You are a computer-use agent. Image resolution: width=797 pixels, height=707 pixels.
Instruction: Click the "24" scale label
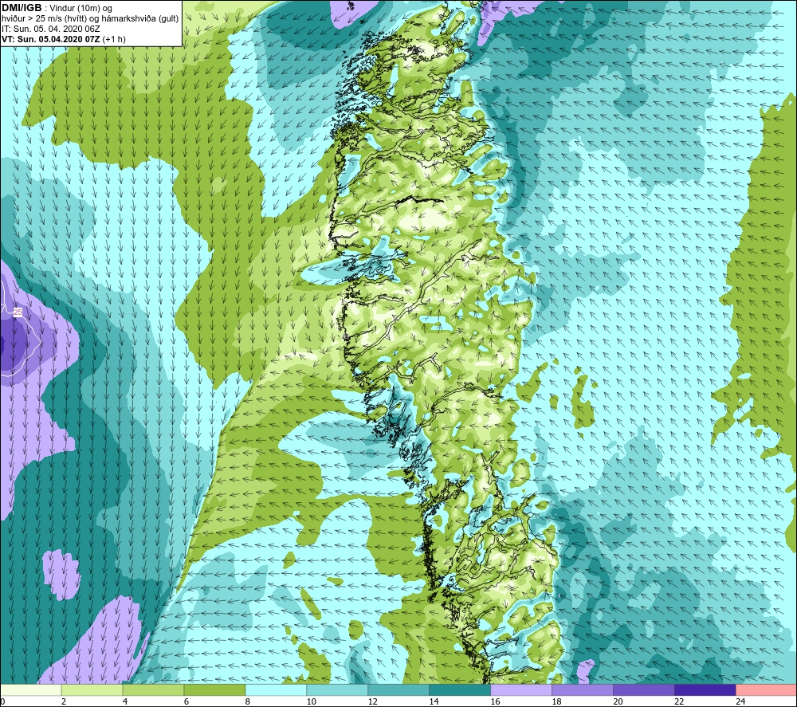pyautogui.click(x=741, y=701)
